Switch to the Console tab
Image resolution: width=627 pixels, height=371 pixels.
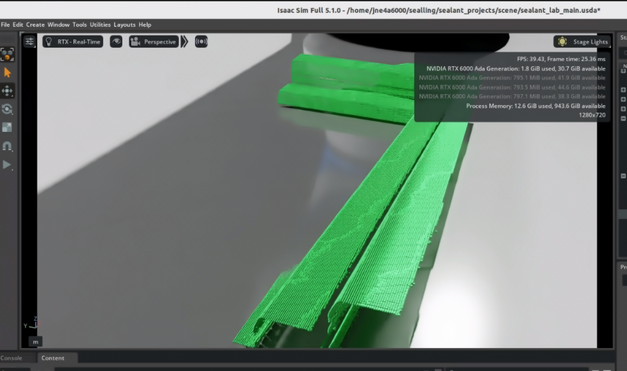(11, 358)
